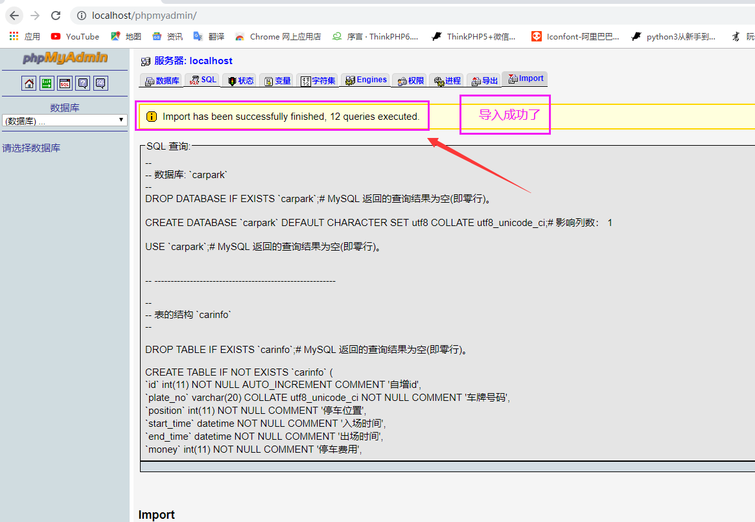Screen dimensions: 755x522
Task: Switch to the Import tab
Action: pos(525,78)
